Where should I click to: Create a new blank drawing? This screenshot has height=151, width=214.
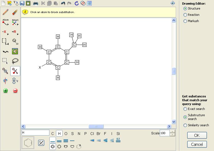(x=3, y=3)
